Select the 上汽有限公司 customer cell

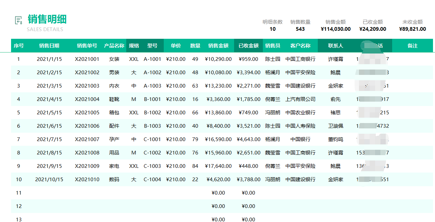pos(300,99)
